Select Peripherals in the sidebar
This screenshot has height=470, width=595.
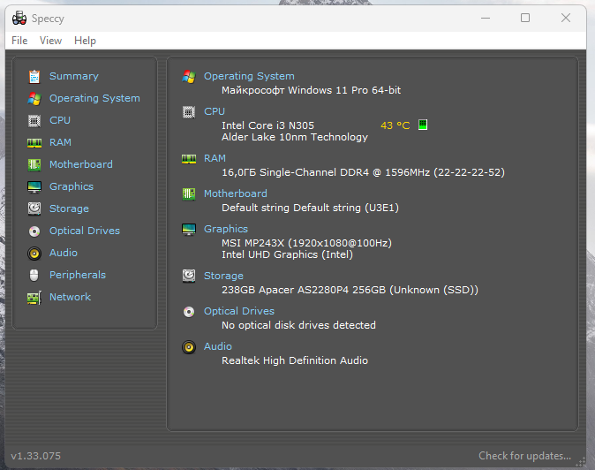(78, 275)
